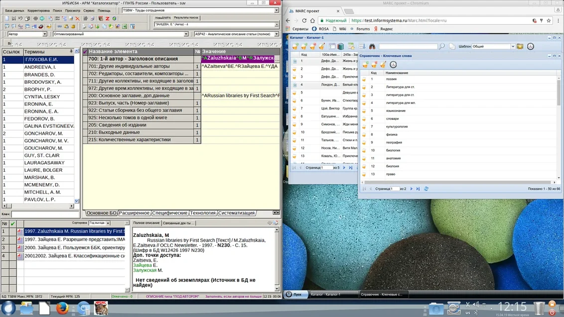Switch to the Расширенное tab
The height and width of the screenshot is (317, 564).
click(134, 213)
